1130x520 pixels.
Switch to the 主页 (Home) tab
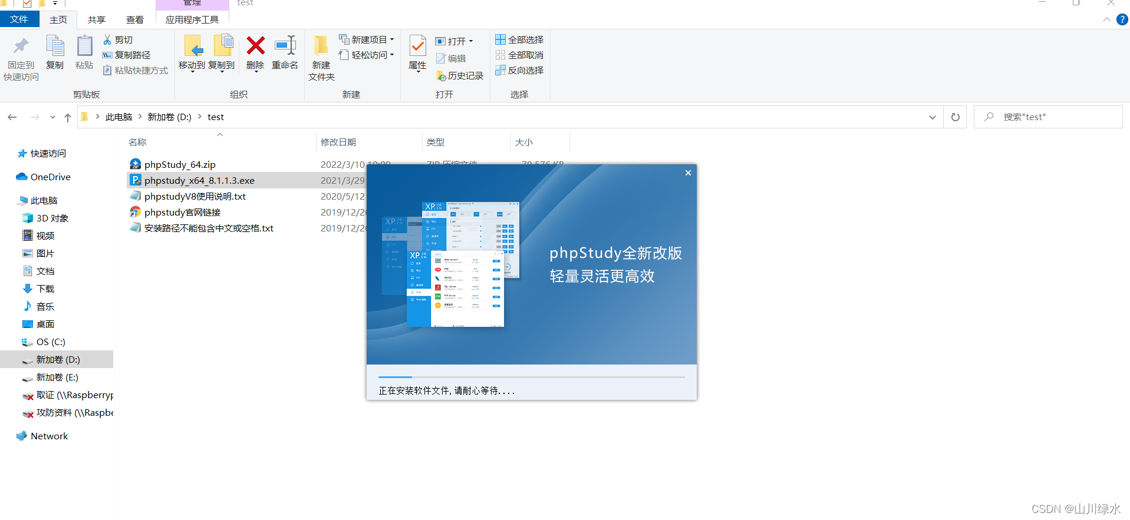(58, 19)
